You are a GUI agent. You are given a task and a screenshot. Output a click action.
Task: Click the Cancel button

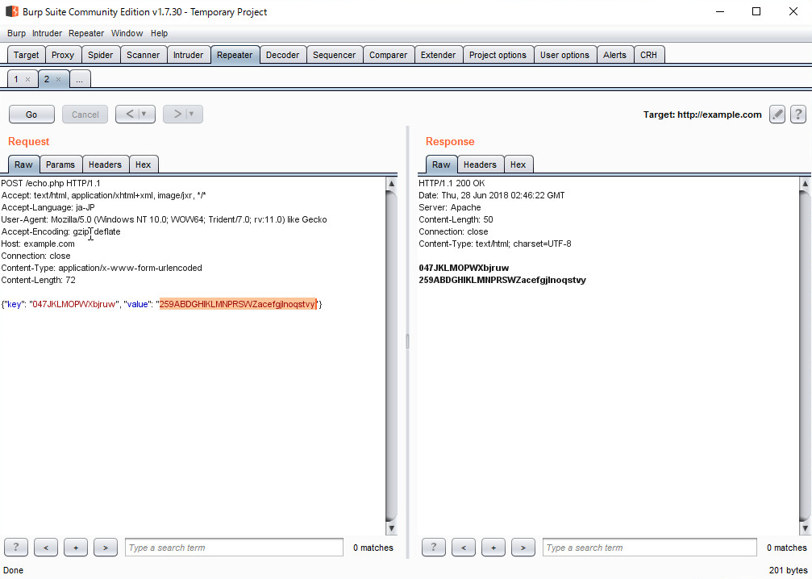85,115
